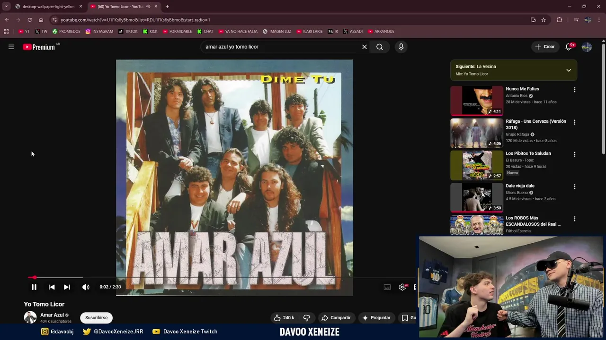Open options for Dale vieja dale
The image size is (606, 340).
coord(575,187)
